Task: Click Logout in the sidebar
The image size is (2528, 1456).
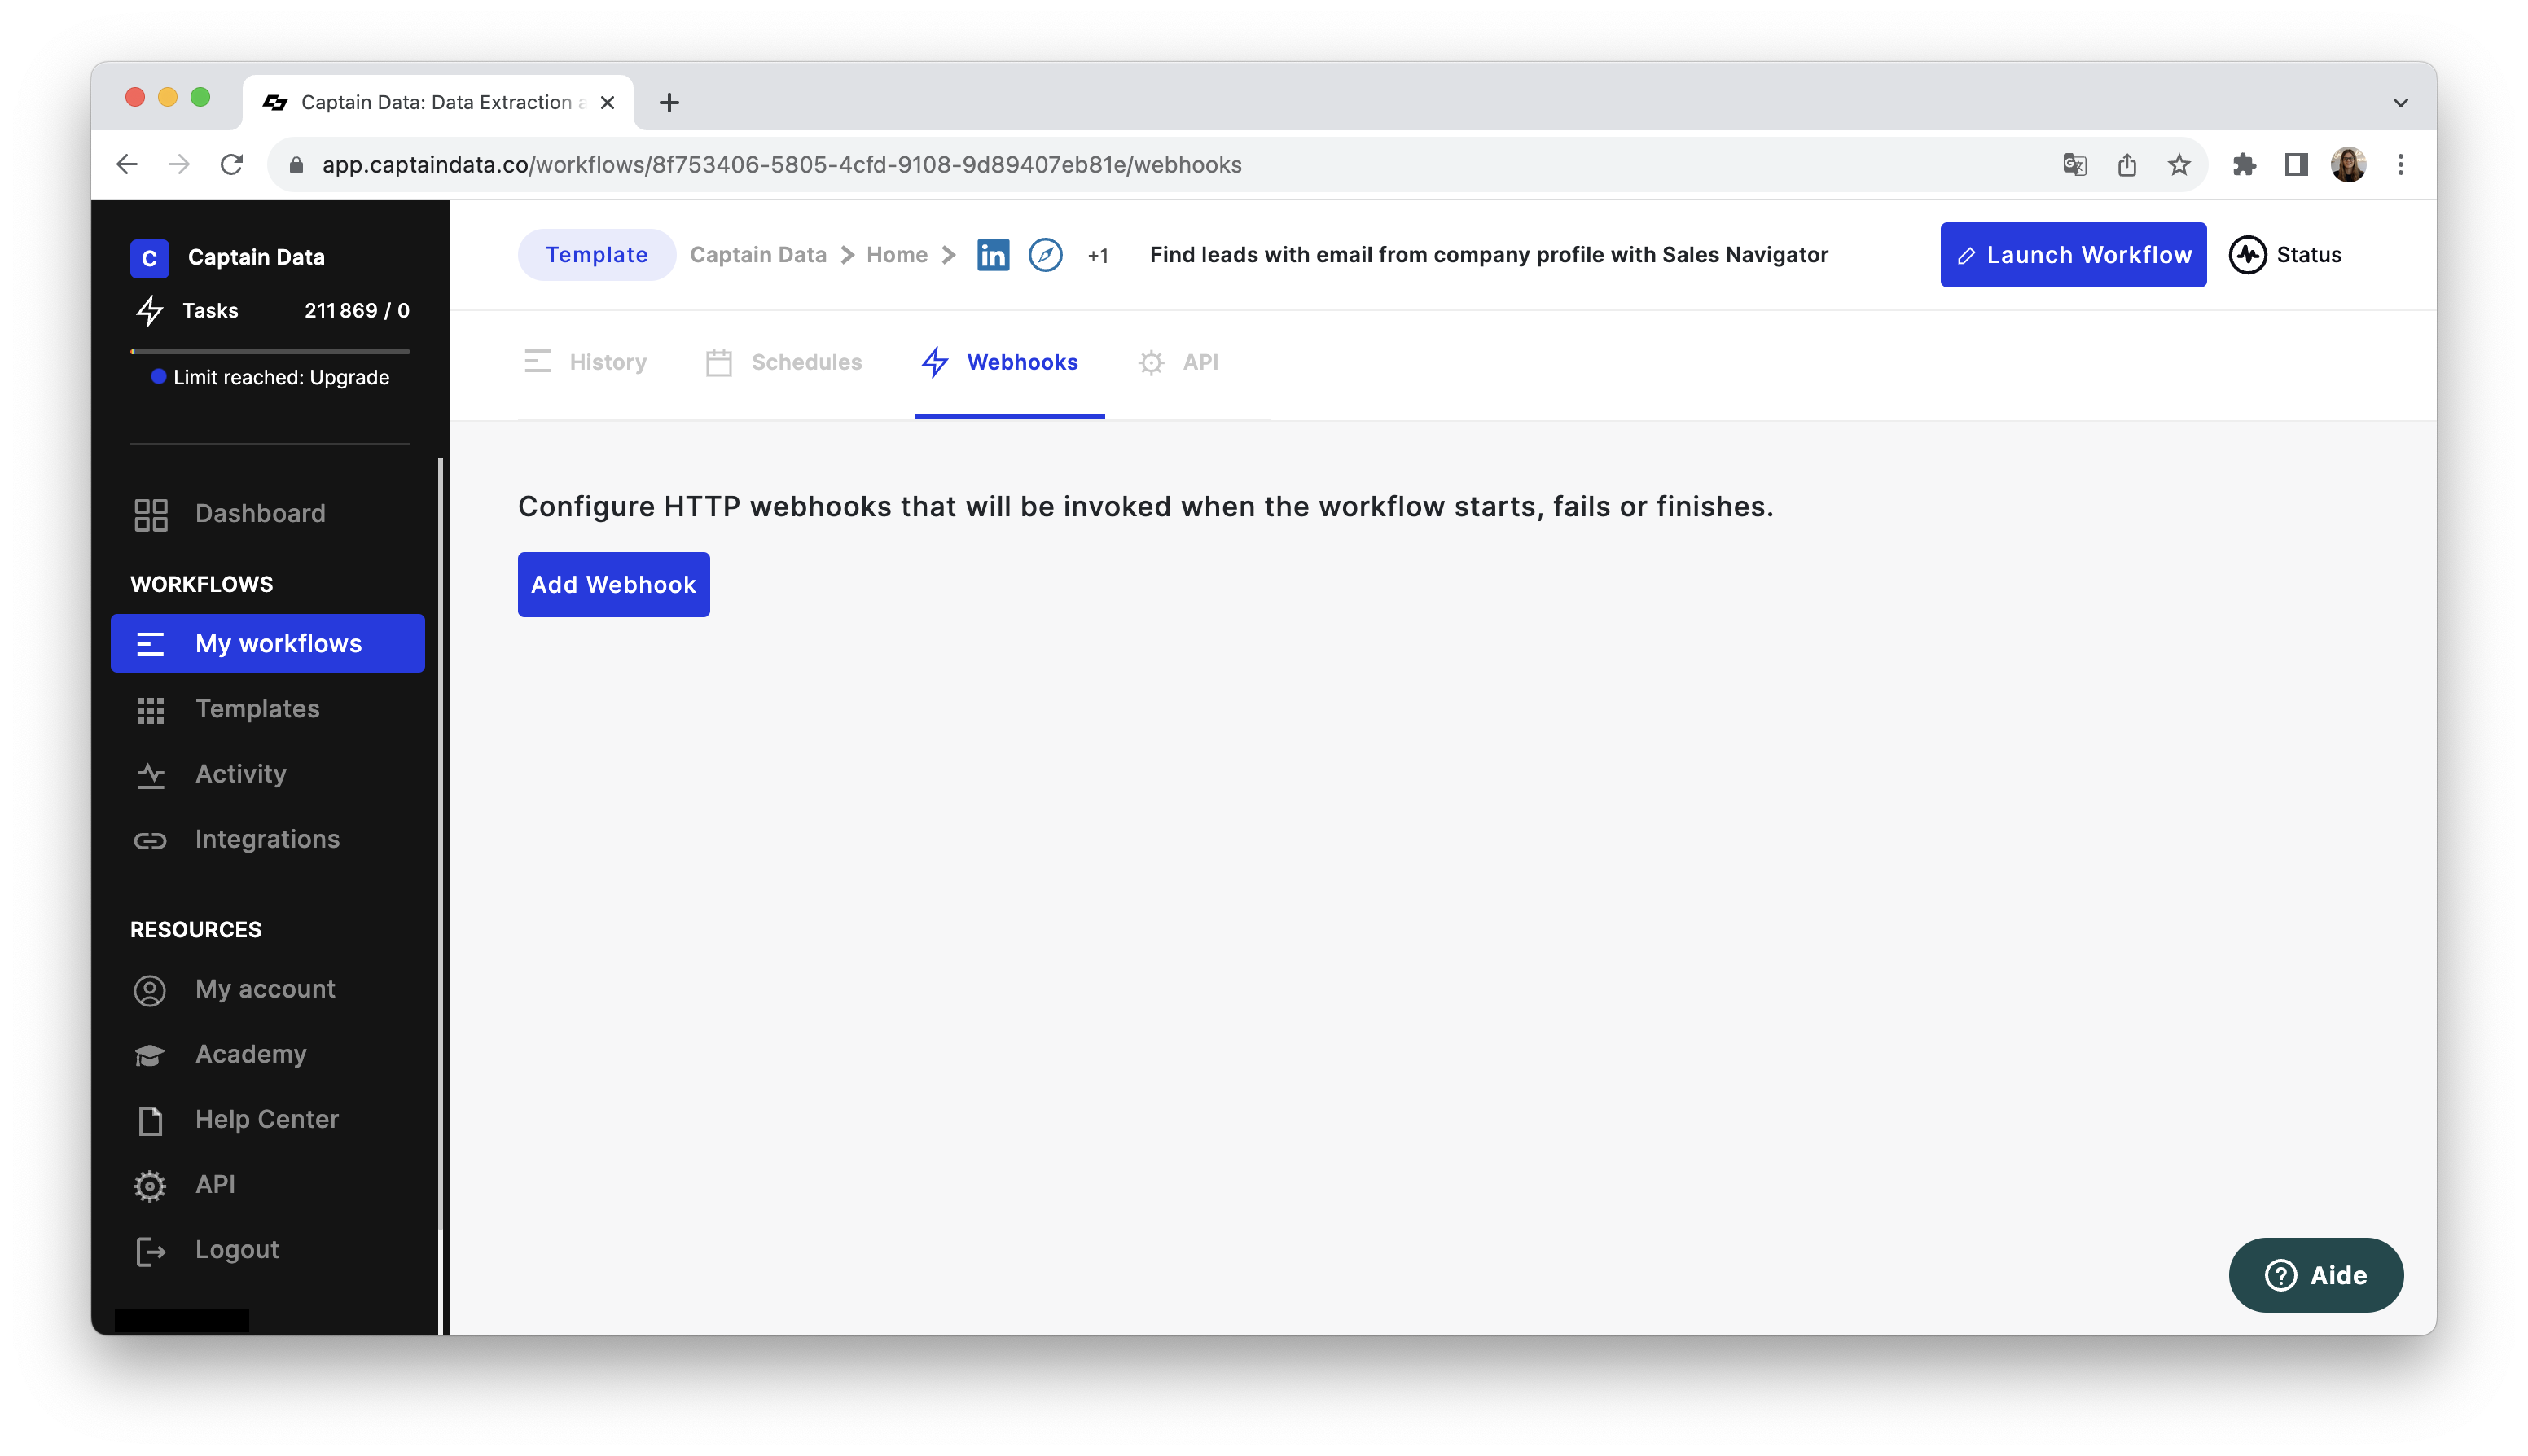Action: coord(267,1250)
